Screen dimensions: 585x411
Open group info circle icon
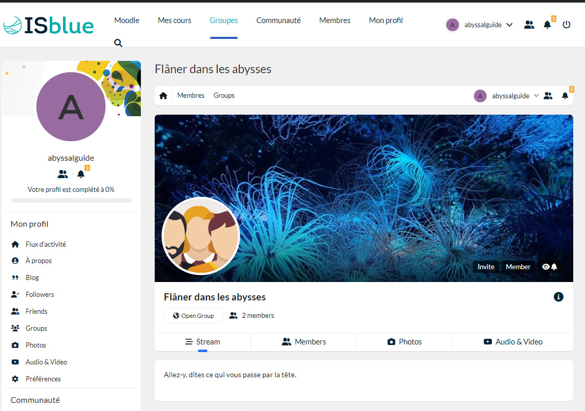tap(558, 297)
